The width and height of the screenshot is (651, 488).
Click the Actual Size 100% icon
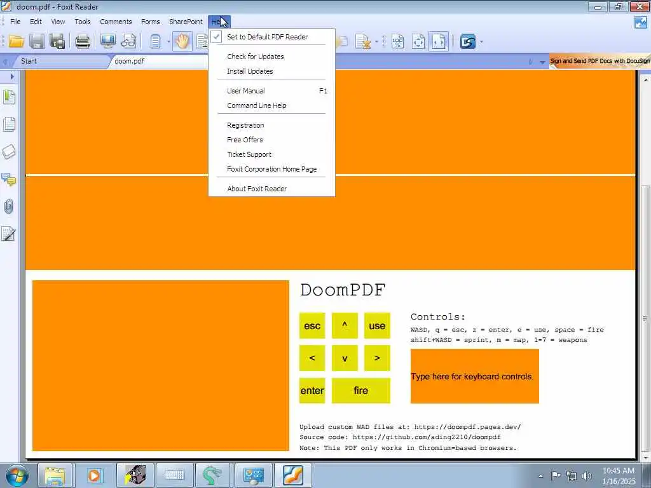398,41
